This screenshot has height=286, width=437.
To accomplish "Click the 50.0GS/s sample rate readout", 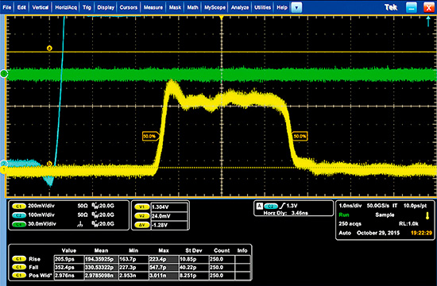I will (378, 206).
